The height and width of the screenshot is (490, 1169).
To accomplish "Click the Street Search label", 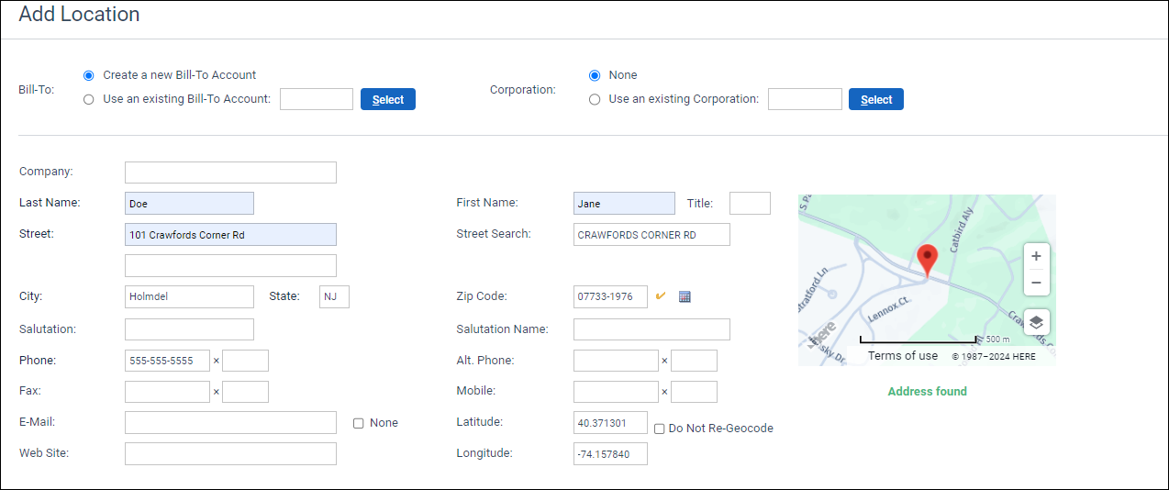I will pyautogui.click(x=494, y=234).
